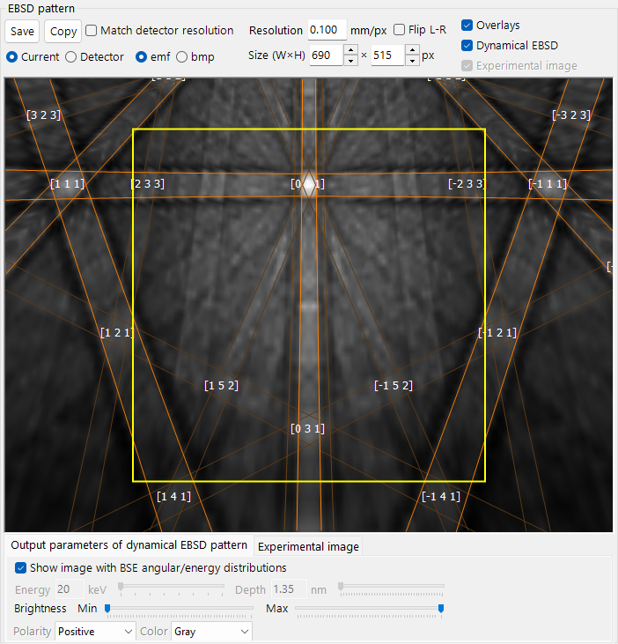The image size is (618, 644).
Task: Click the Energy keV input field
Action: [x=70, y=589]
